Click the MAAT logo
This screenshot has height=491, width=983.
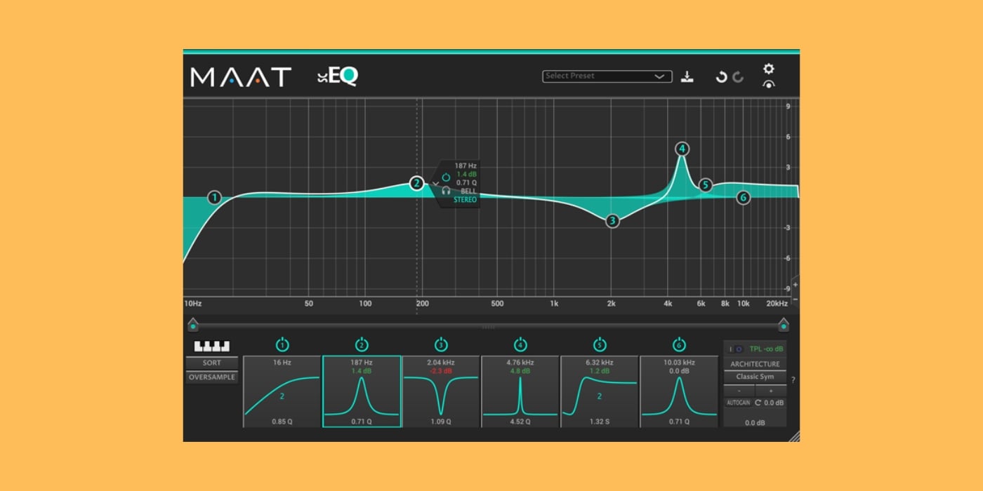[241, 76]
